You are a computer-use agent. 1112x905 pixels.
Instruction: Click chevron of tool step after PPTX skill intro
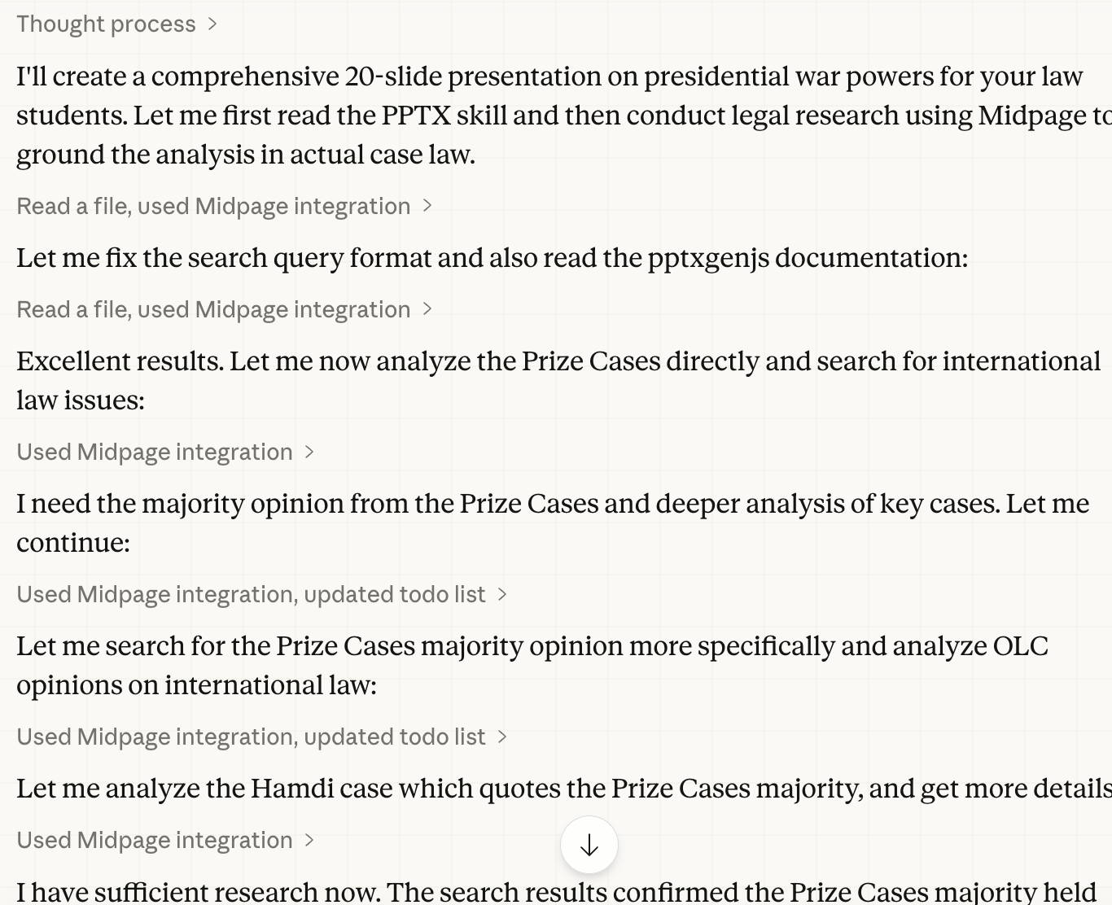point(427,207)
